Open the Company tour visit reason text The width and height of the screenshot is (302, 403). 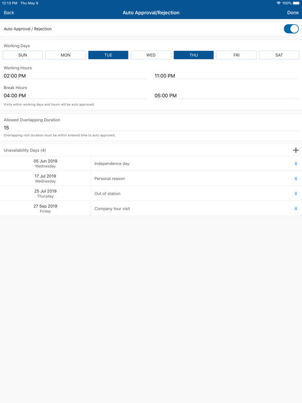point(112,209)
